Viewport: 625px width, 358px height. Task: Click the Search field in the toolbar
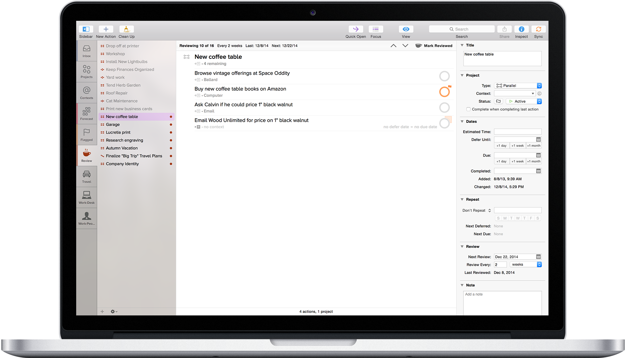[462, 29]
